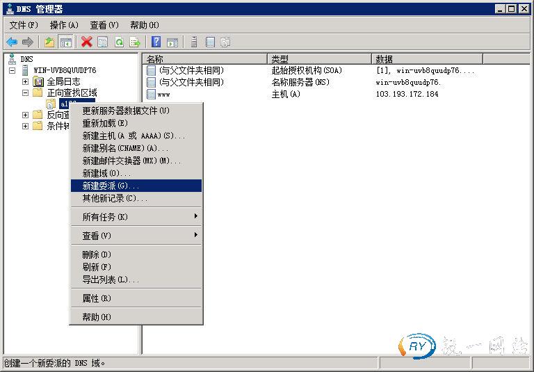Click 新建委派(G)... highlighted entry

click(x=136, y=186)
